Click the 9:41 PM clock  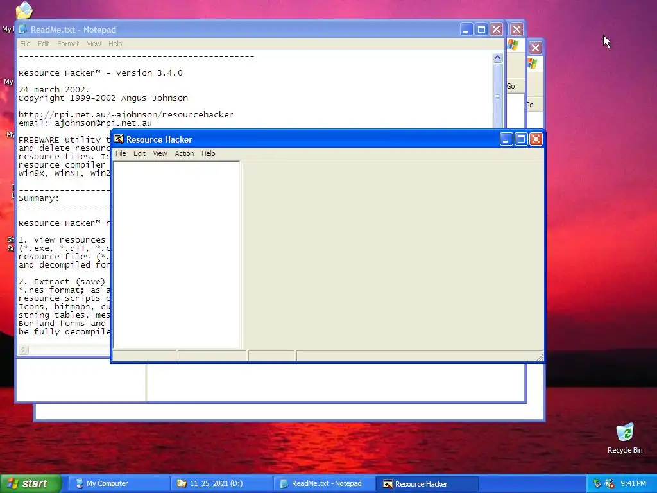pyautogui.click(x=633, y=483)
